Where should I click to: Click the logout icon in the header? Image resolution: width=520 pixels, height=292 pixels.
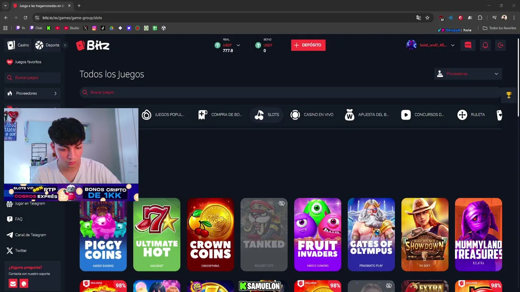pyautogui.click(x=500, y=45)
